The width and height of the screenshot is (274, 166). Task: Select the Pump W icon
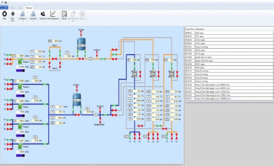coord(21,86)
